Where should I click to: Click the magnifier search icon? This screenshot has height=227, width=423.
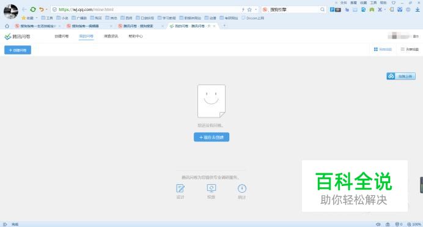point(322,9)
